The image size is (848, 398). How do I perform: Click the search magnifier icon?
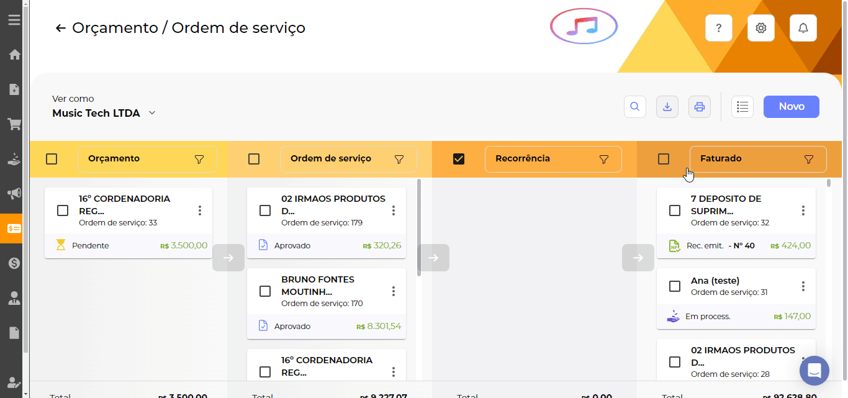[634, 107]
